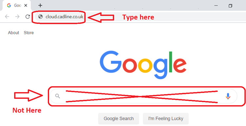Minimize the browser window
The image size is (246, 126).
point(216,6)
